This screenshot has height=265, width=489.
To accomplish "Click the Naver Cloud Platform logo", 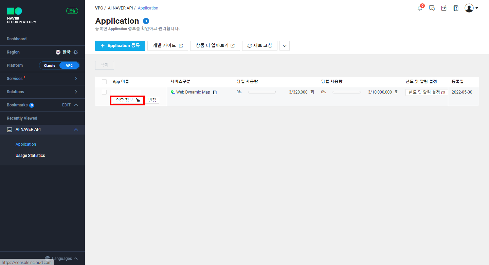I will [22, 16].
